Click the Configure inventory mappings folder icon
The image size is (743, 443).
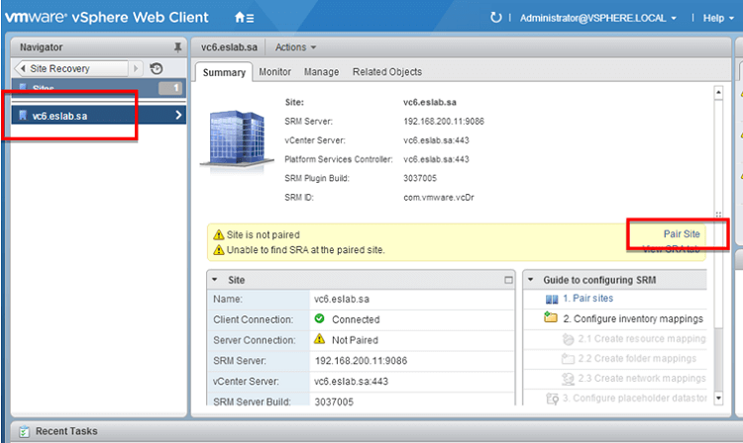point(551,318)
